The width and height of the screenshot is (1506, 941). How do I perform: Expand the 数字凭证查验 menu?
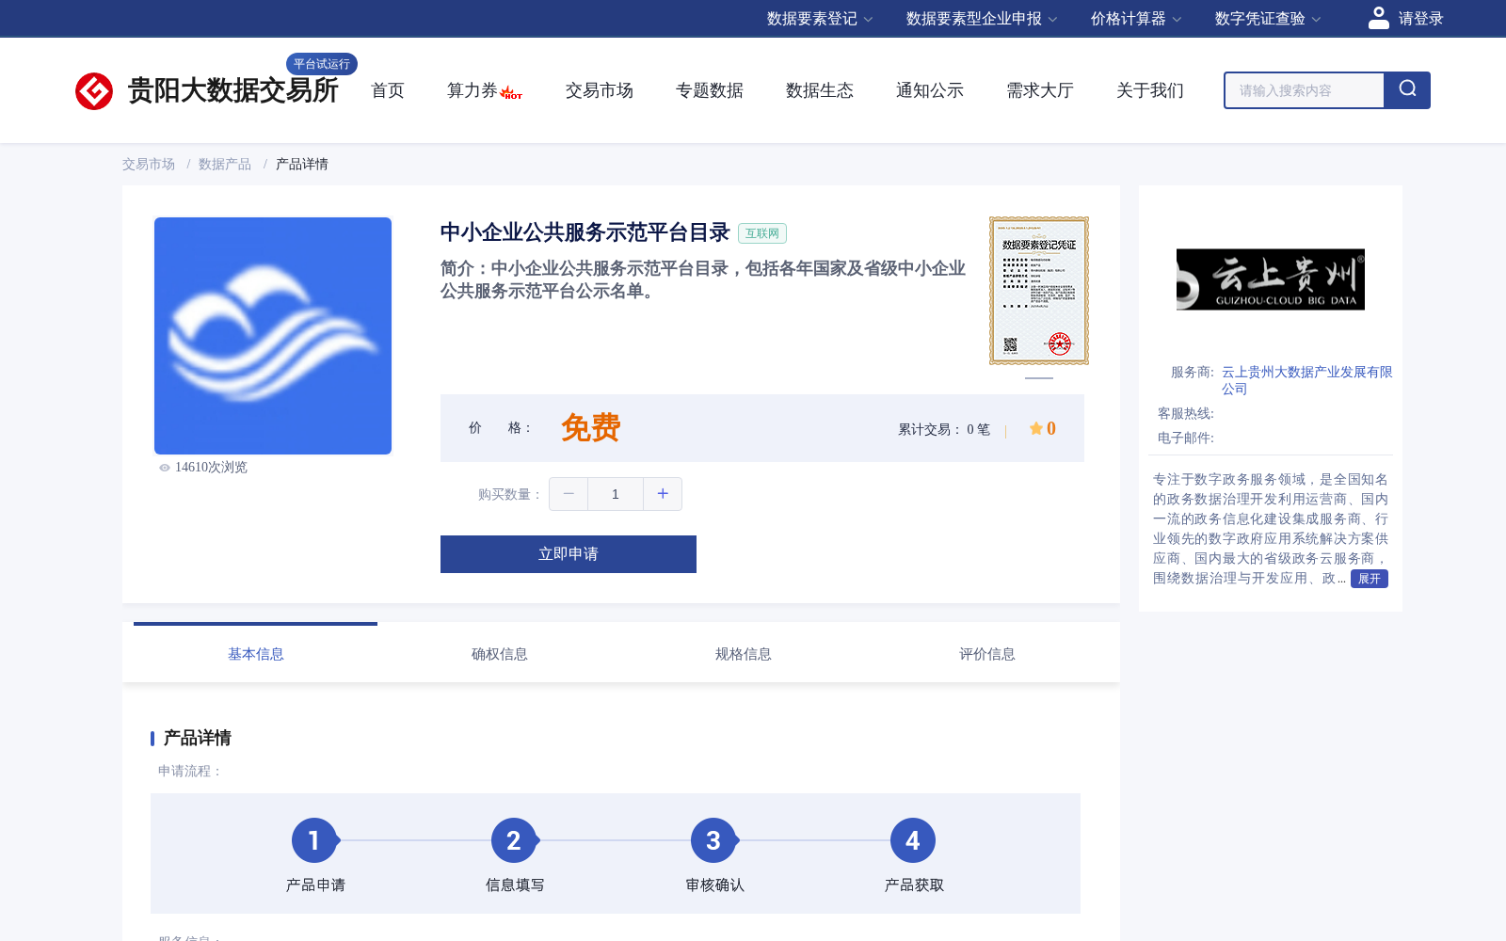click(x=1268, y=19)
